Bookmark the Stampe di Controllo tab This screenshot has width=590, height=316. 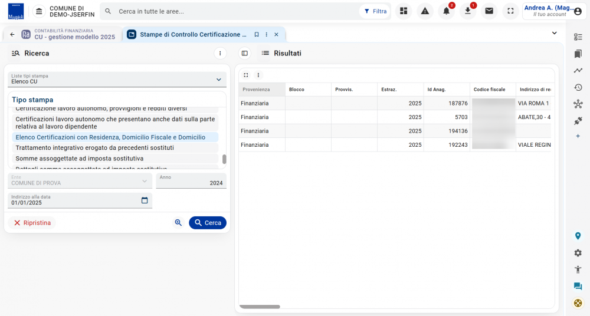[x=257, y=34]
